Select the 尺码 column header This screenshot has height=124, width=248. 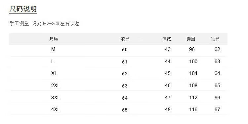point(54,39)
